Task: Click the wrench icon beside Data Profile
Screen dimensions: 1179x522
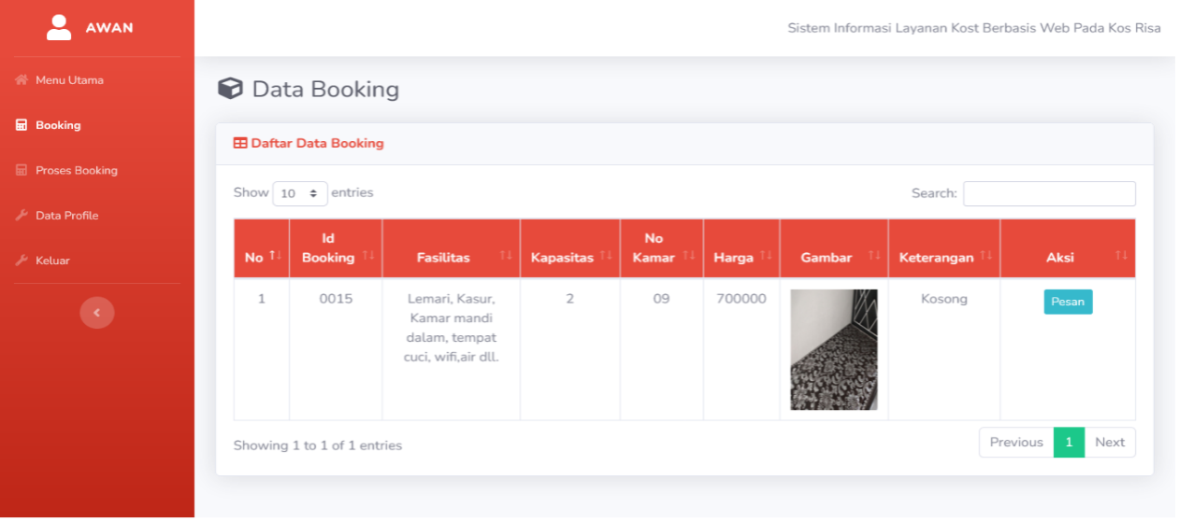Action: [x=22, y=216]
